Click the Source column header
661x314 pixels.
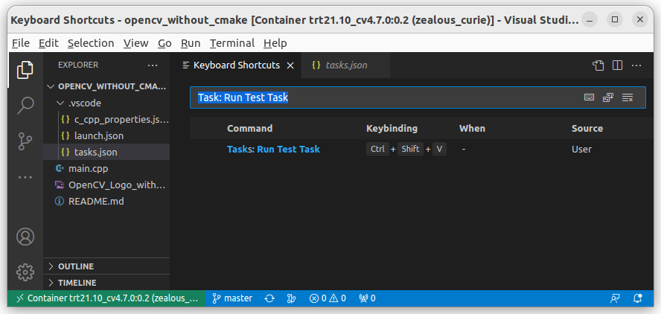(x=587, y=128)
